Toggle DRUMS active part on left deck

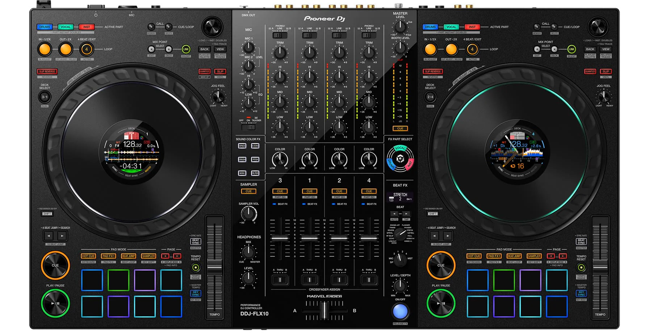click(45, 27)
